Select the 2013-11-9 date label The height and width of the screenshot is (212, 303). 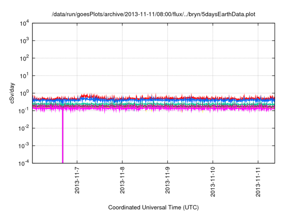pyautogui.click(x=167, y=180)
